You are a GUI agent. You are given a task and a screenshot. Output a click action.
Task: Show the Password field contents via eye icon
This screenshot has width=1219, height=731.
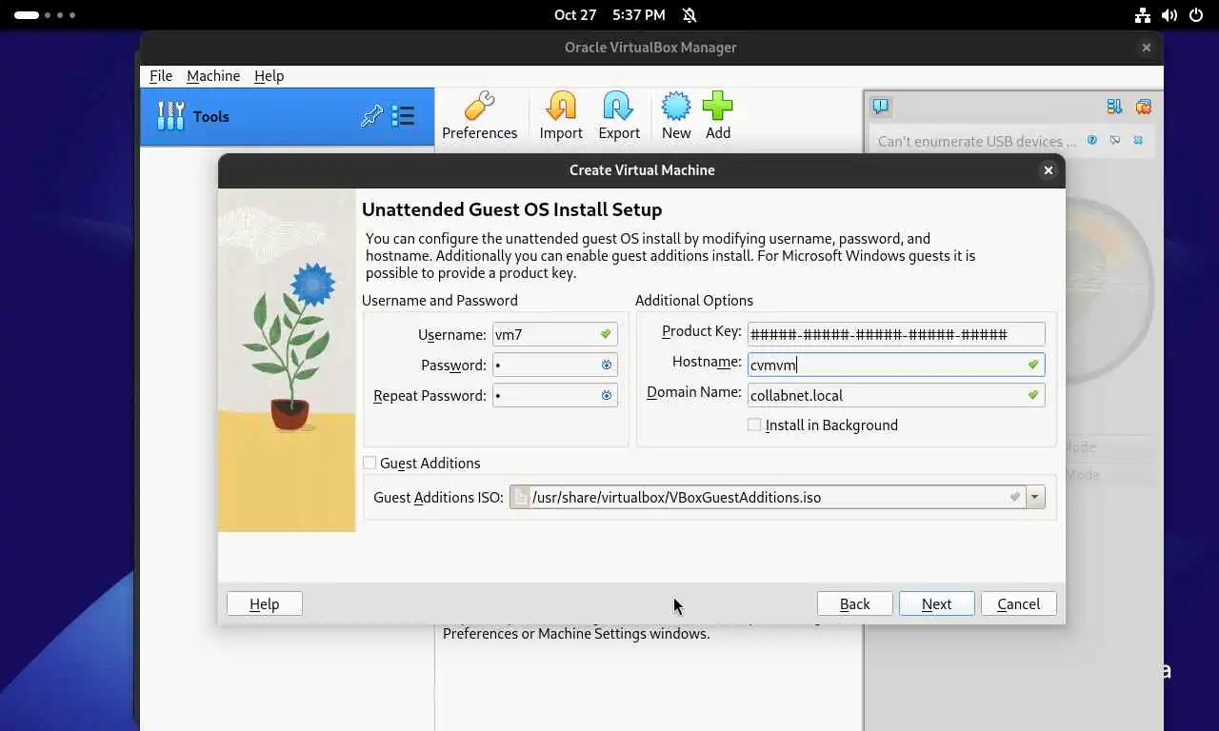tap(607, 365)
